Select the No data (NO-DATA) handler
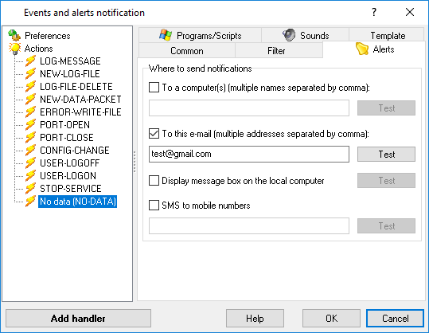 point(78,202)
